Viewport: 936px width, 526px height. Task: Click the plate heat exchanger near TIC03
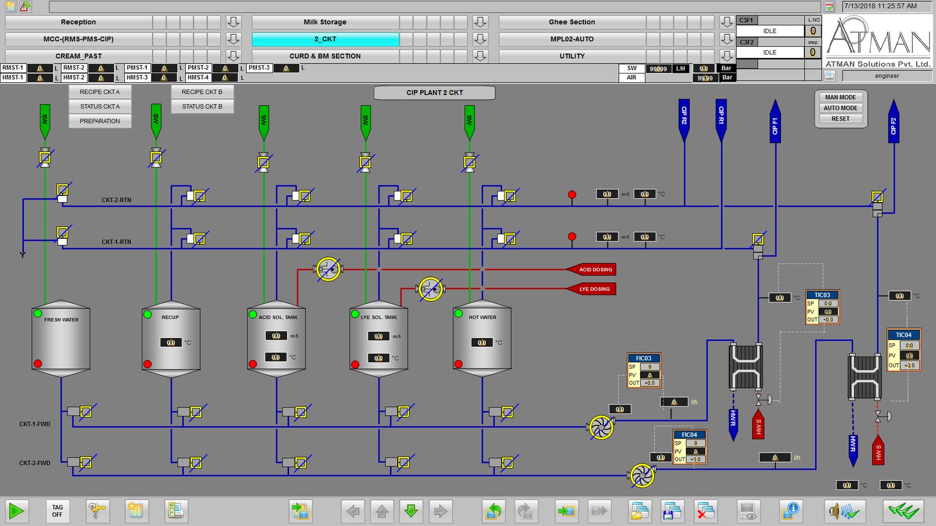tap(745, 366)
